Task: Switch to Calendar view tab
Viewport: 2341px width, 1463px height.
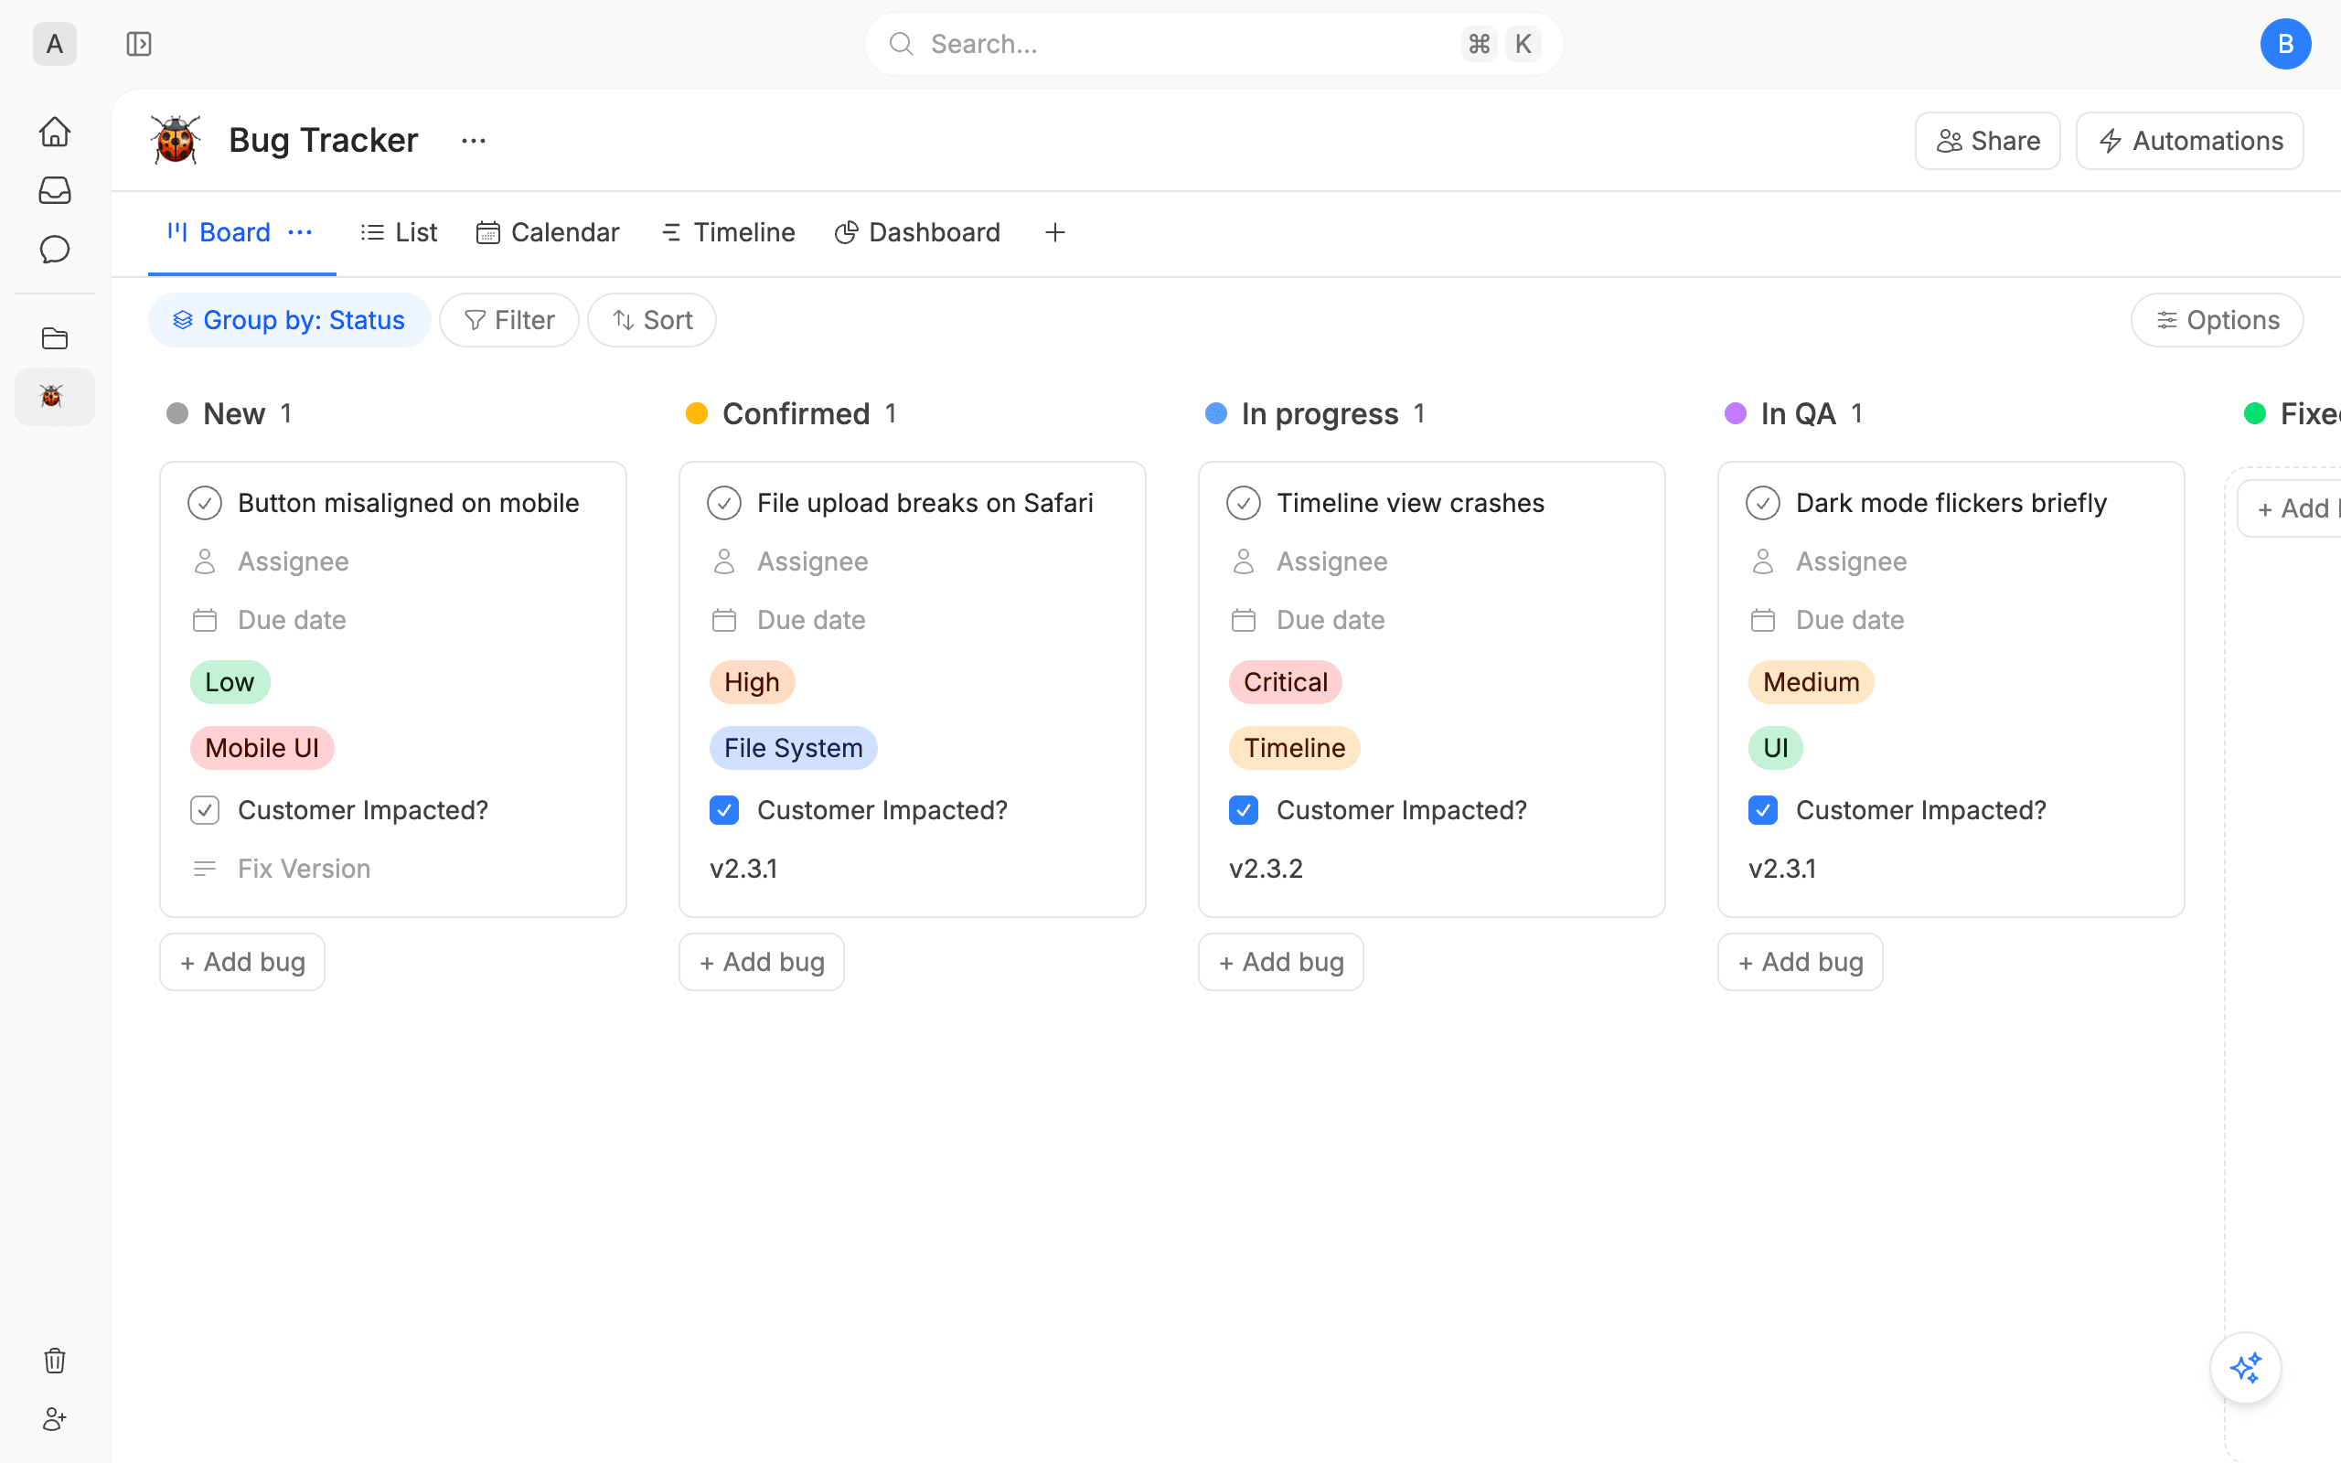Action: click(548, 232)
